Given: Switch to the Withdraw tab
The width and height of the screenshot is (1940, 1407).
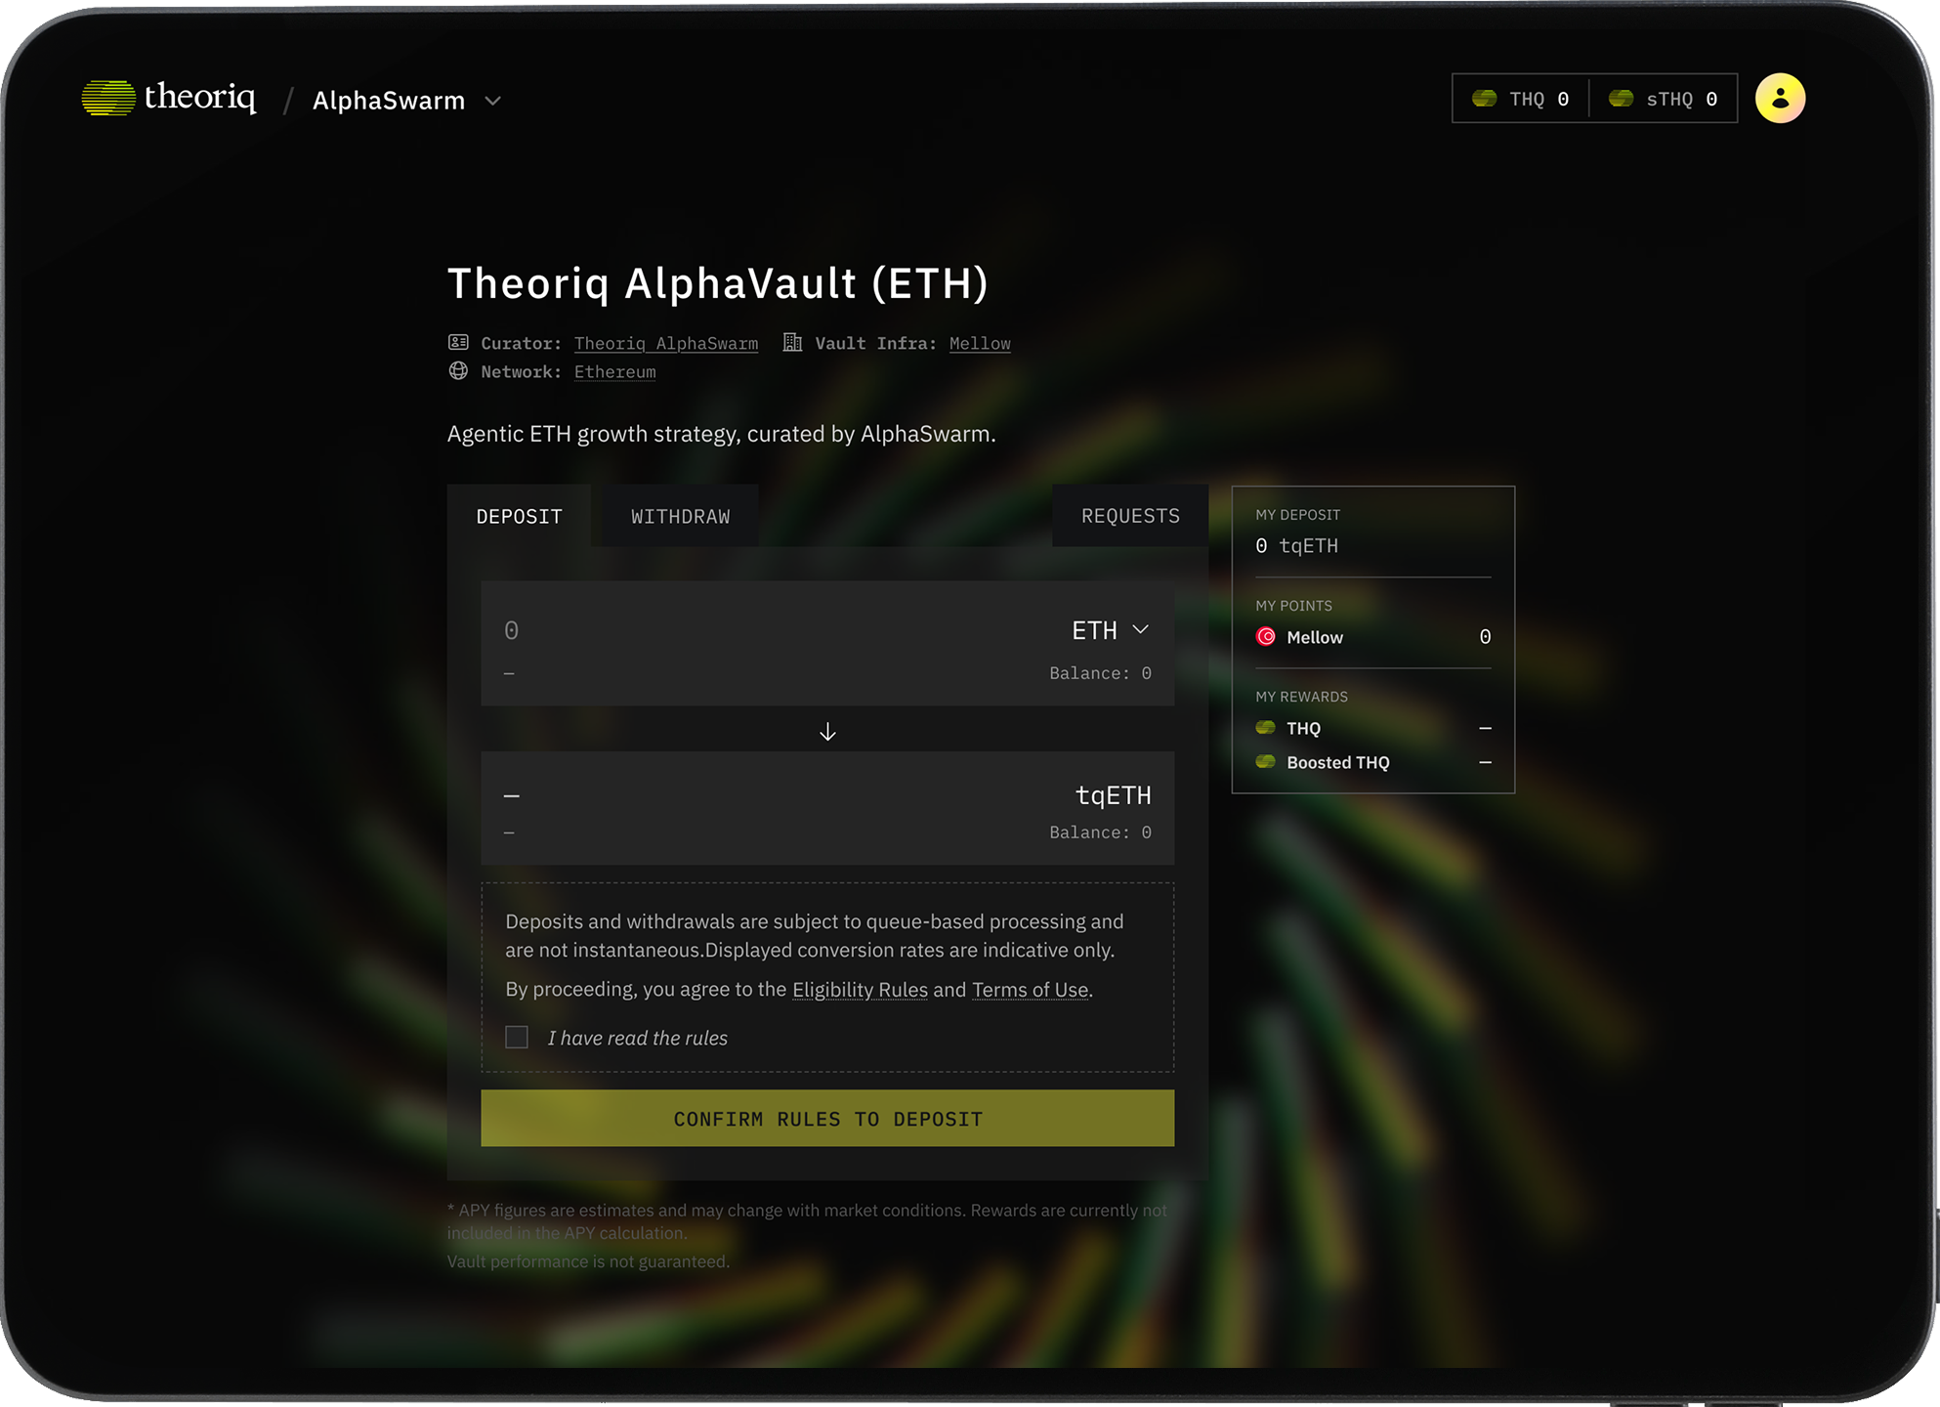Looking at the screenshot, I should [680, 516].
